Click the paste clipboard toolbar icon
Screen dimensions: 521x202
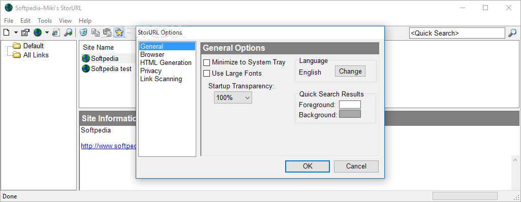107,32
